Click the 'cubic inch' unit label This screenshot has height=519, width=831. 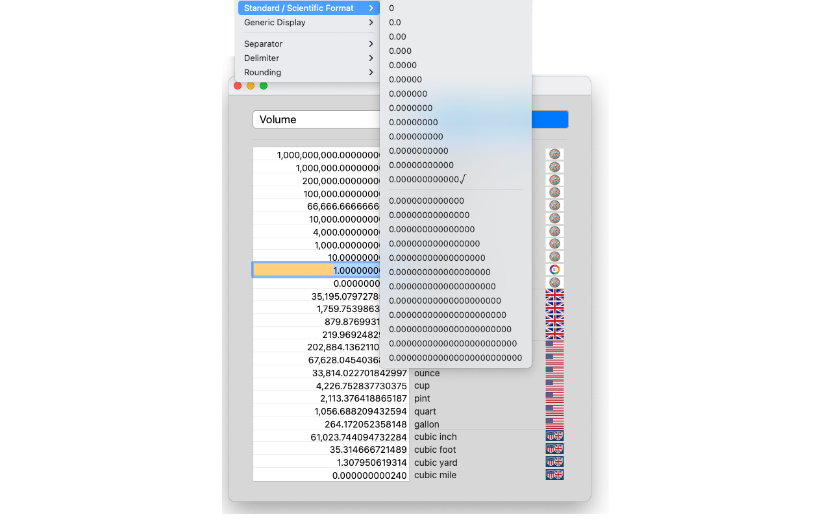coord(436,437)
